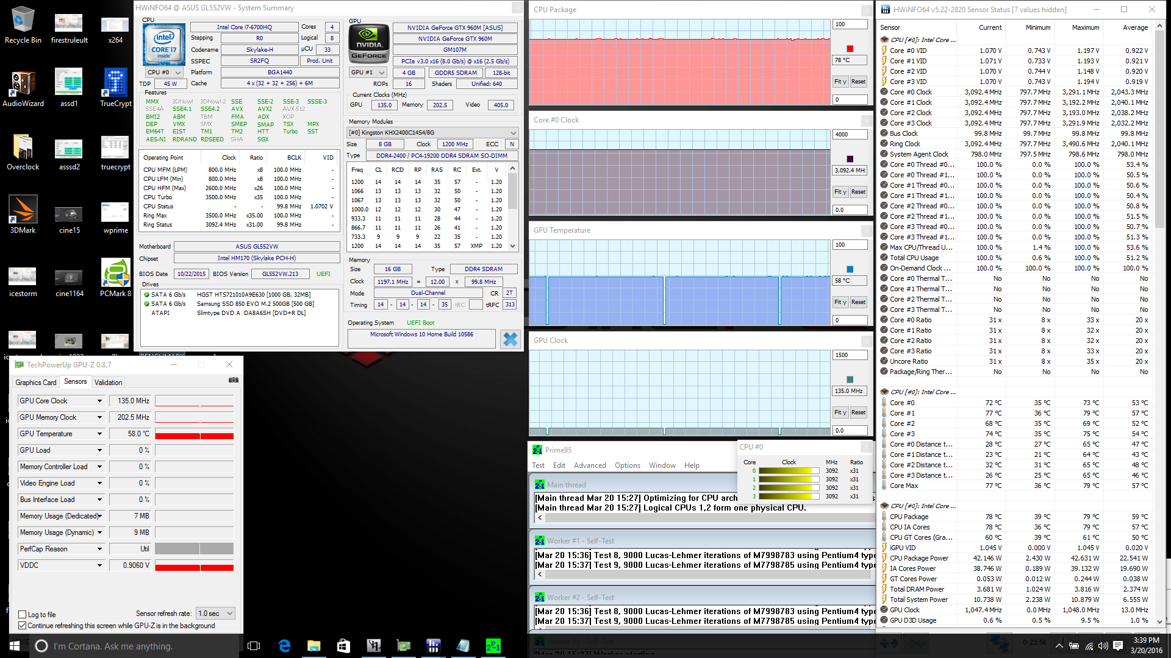Open the Prime95 Options menu
1171x658 pixels.
tap(628, 465)
